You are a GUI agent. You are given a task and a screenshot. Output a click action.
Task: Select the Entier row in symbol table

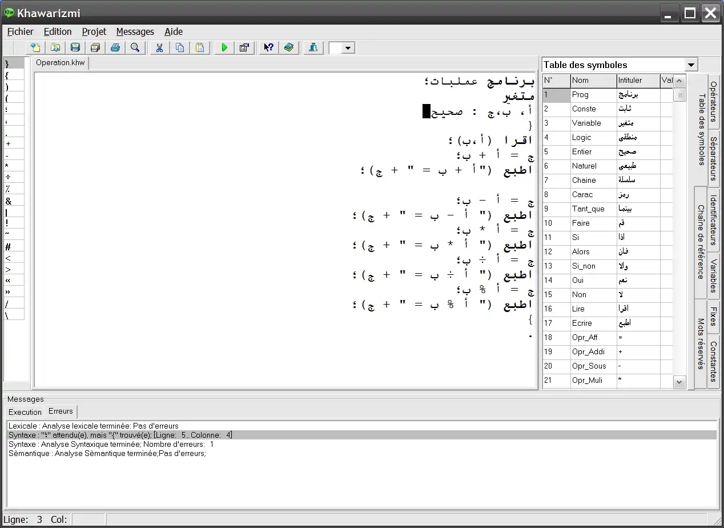click(x=608, y=152)
